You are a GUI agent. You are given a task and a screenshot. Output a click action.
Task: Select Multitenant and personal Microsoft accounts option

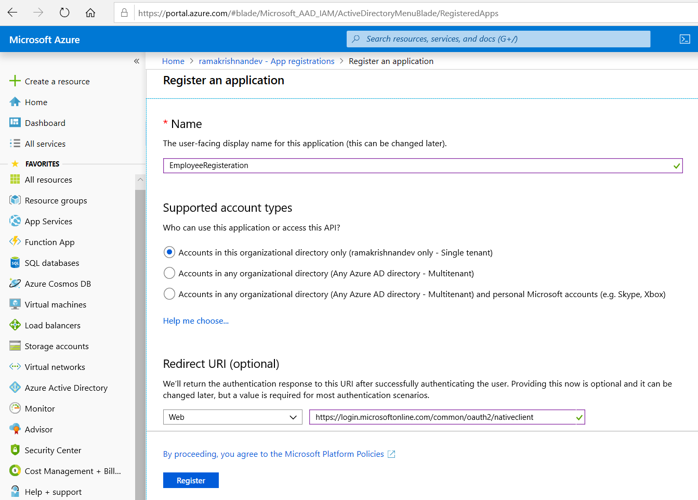[x=169, y=294]
